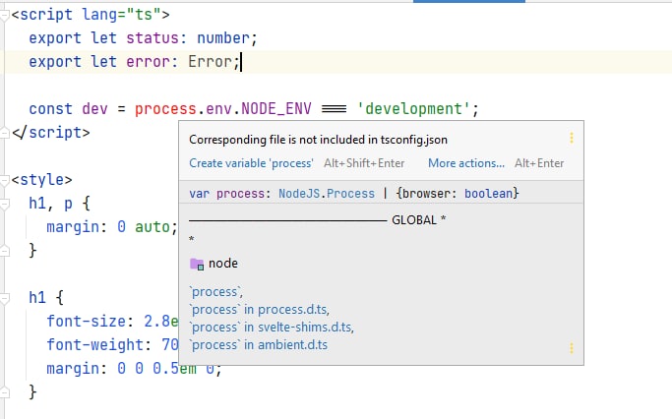
Task: Open the `process` declaration link
Action: tap(216, 292)
